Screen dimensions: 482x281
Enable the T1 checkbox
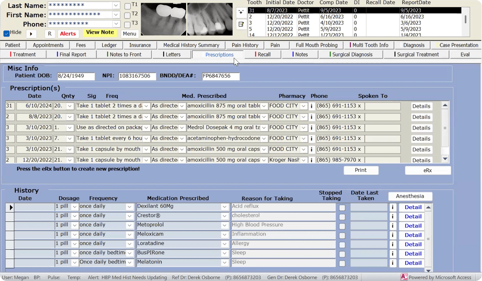point(127,6)
